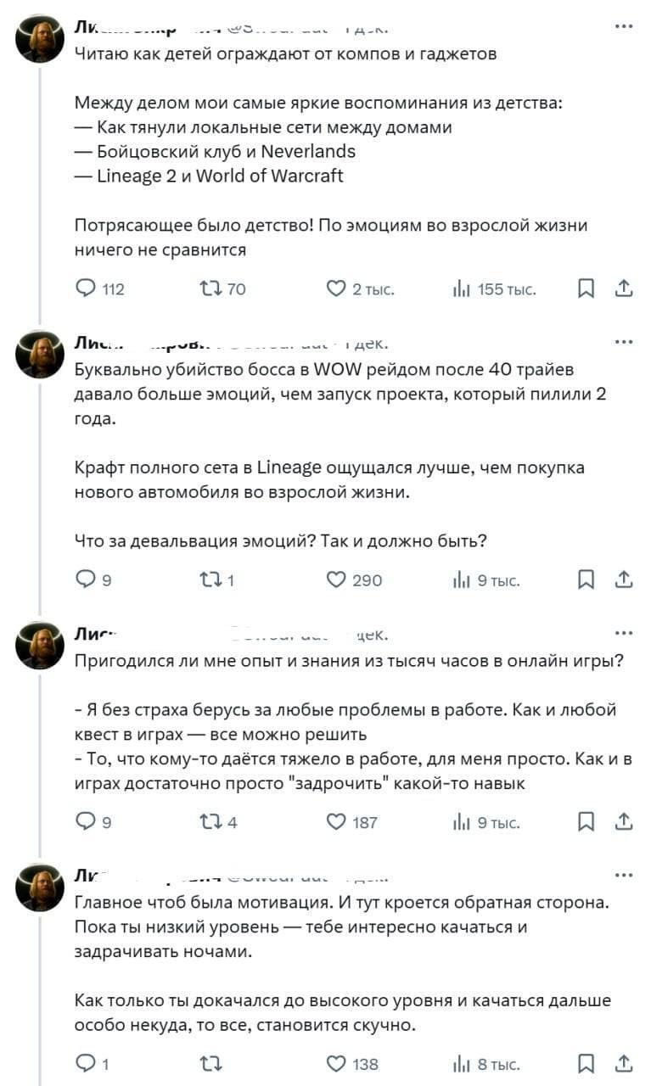View analytics showing 155 тыс. views

coord(461,288)
